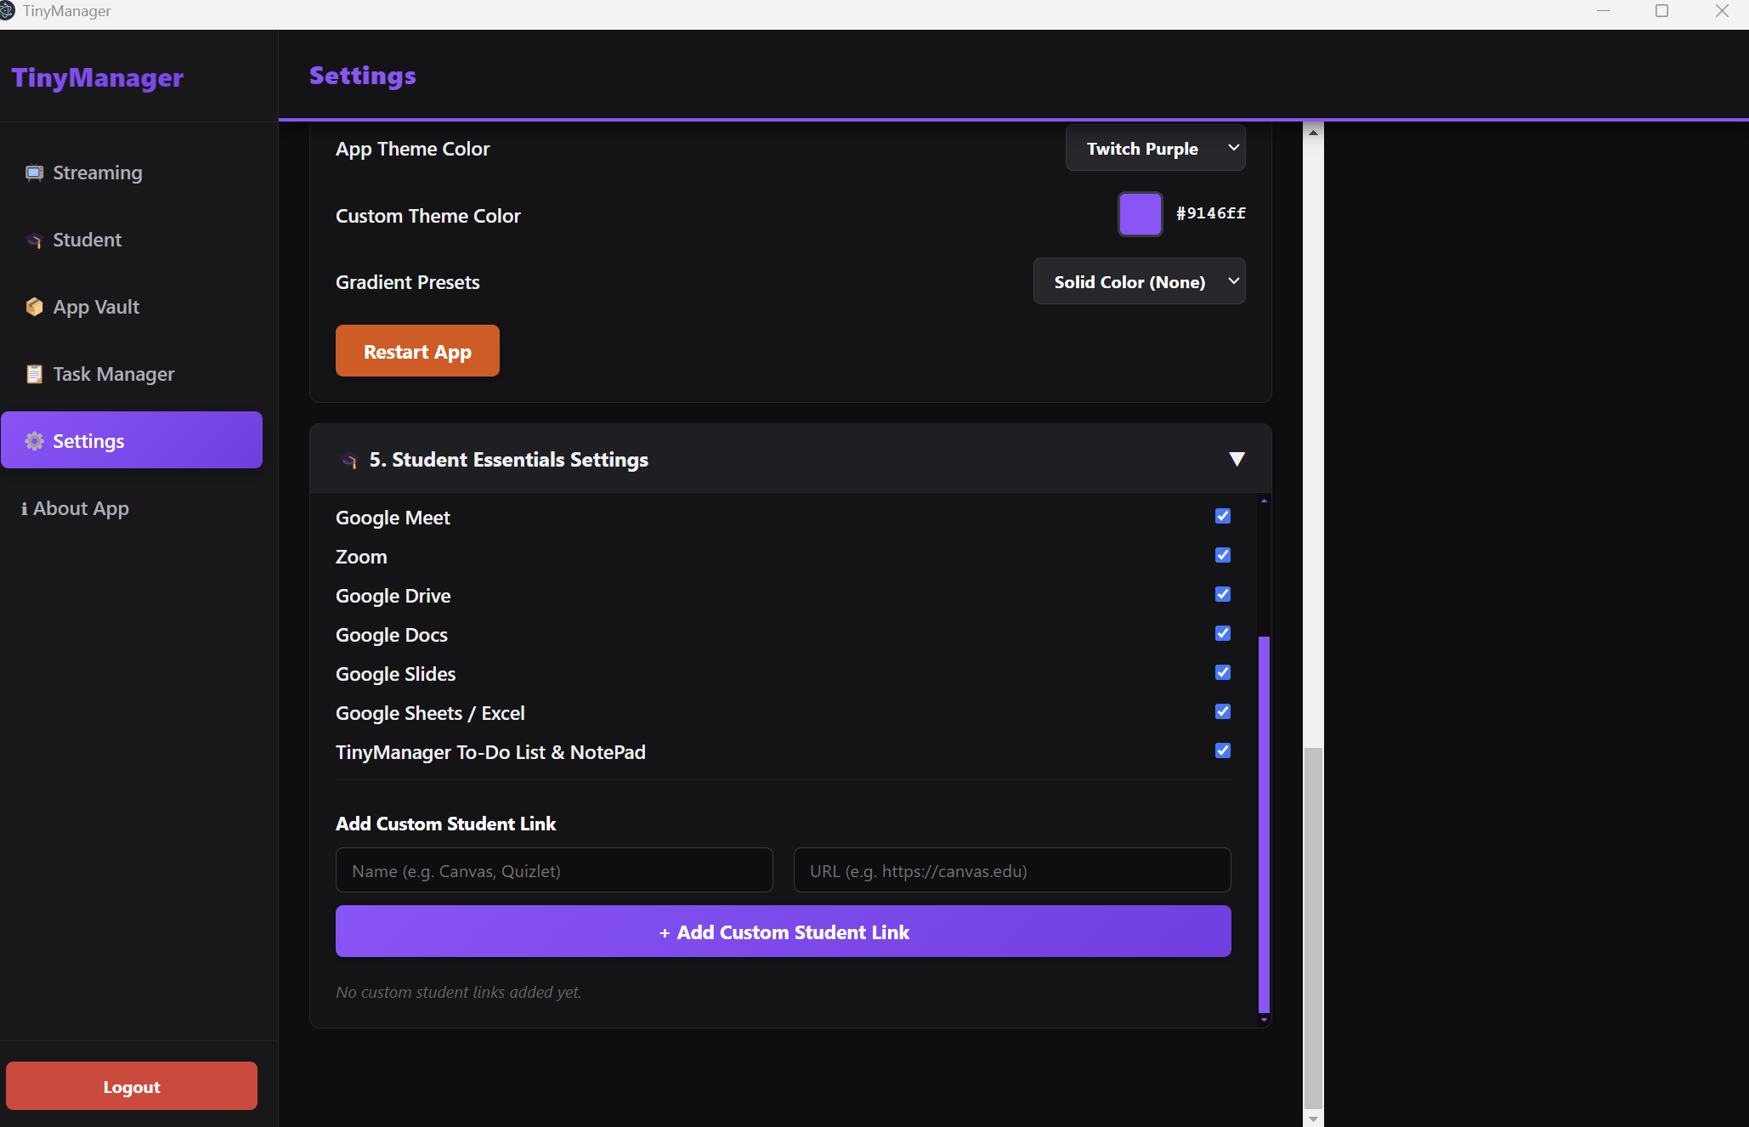Click the TinyManager app icon in title bar
Image resolution: width=1749 pixels, height=1127 pixels.
click(8, 11)
